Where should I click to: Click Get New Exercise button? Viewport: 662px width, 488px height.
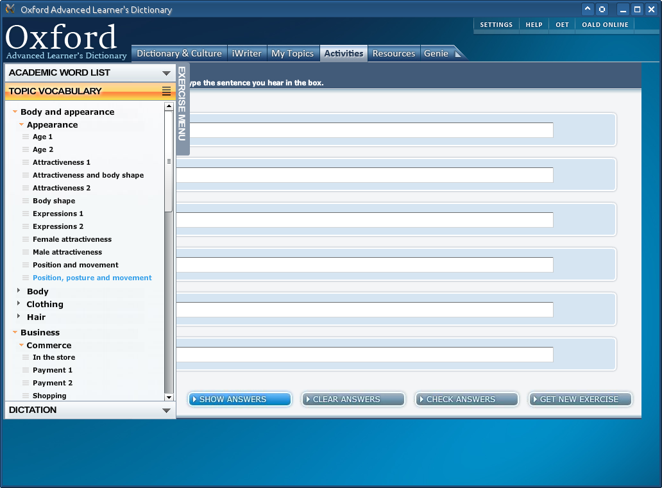pyautogui.click(x=581, y=400)
